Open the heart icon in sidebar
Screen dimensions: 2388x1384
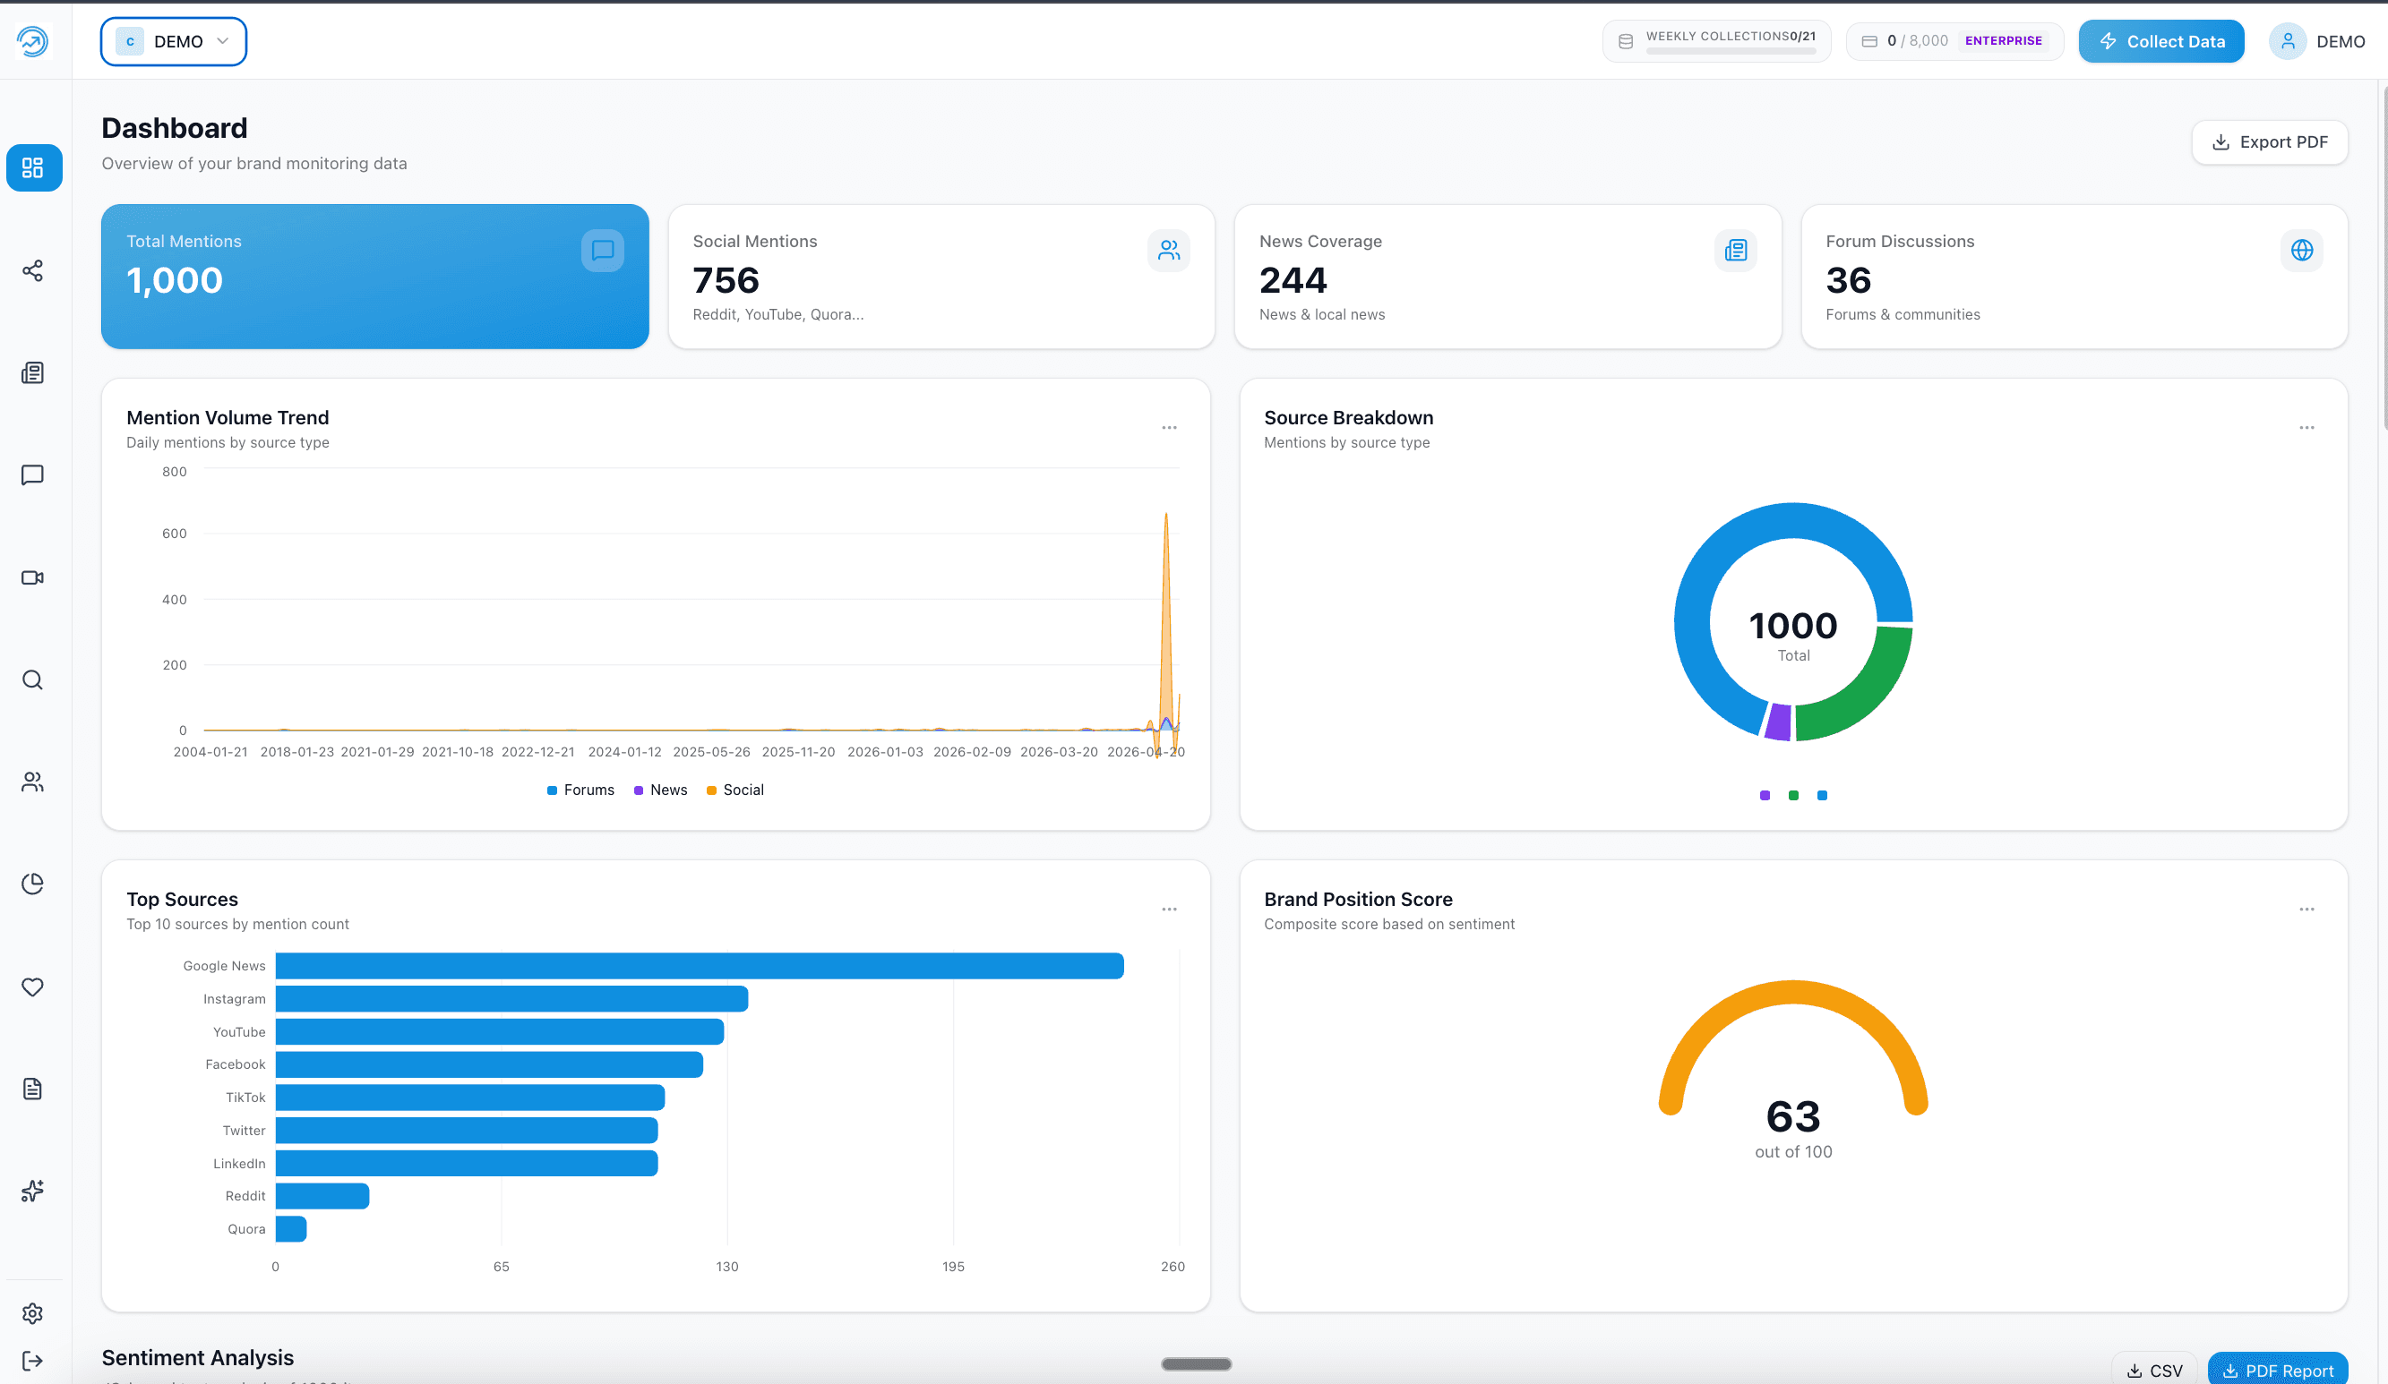tap(33, 987)
